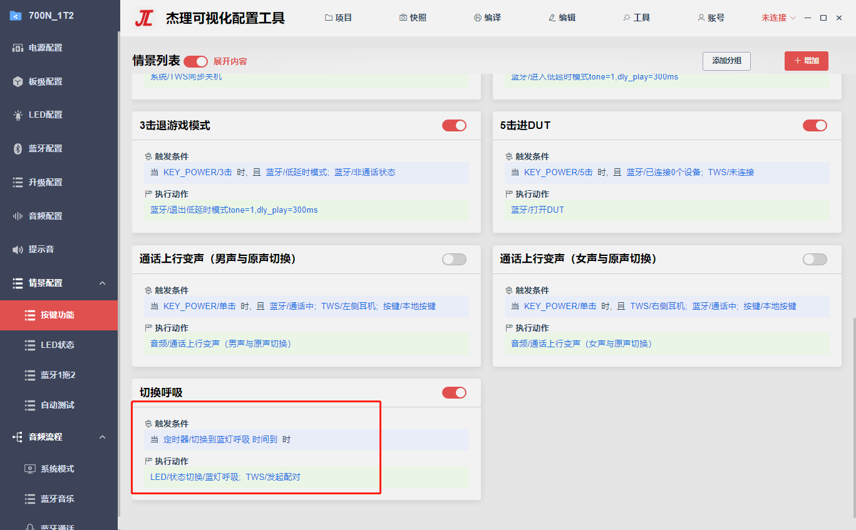856x530 pixels.
Task: Click the 添加分组 button
Action: click(x=726, y=61)
